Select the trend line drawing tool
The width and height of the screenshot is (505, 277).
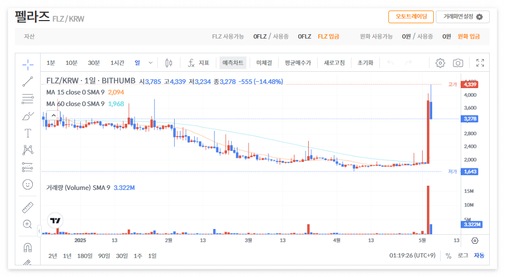[27, 81]
